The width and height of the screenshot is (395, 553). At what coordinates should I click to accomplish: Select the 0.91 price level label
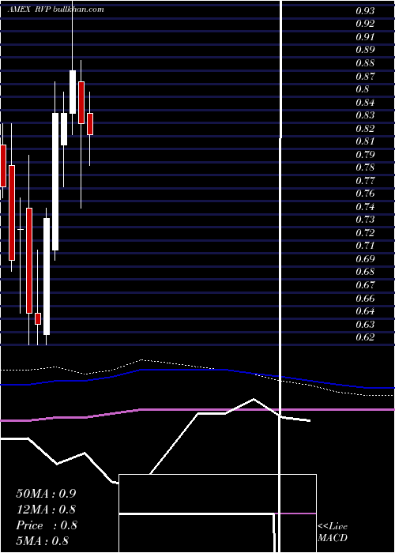(x=365, y=37)
